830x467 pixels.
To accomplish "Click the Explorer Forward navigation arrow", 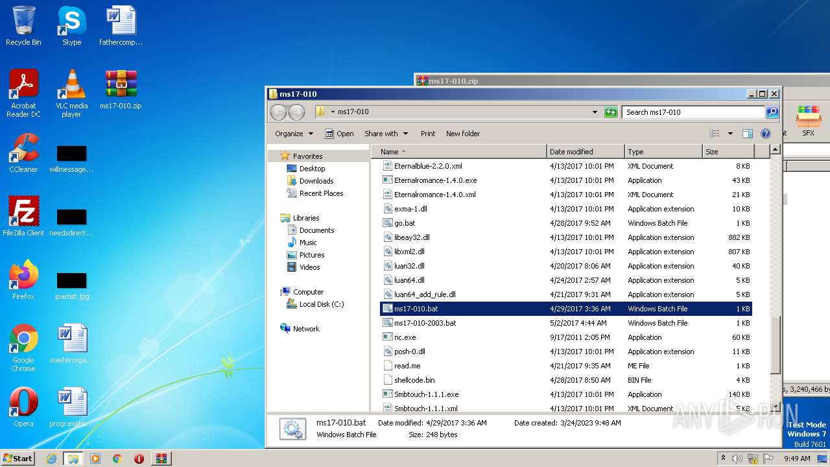I will point(296,112).
